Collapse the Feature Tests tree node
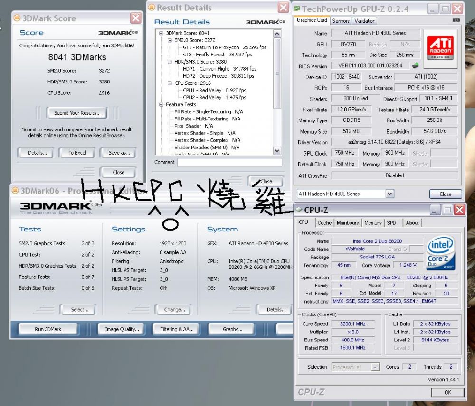 [161, 105]
